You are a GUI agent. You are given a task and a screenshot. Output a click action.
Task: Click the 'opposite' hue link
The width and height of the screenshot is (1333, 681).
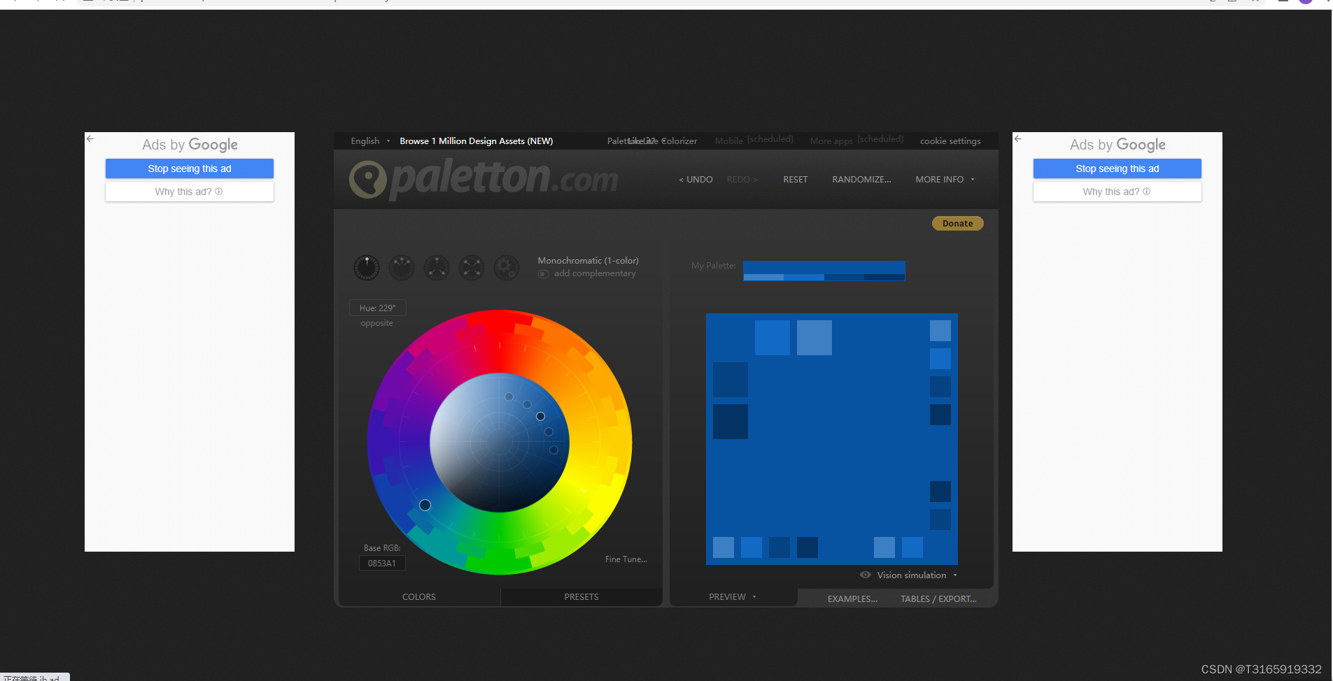[376, 323]
